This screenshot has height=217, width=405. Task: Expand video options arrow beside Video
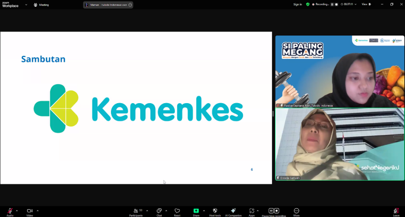tap(37, 211)
